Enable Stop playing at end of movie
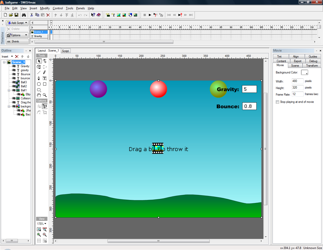Viewport: 323px width, 250px height. pos(278,102)
